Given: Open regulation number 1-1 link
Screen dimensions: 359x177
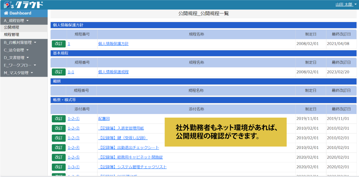Looking at the screenshot, I should [70, 72].
